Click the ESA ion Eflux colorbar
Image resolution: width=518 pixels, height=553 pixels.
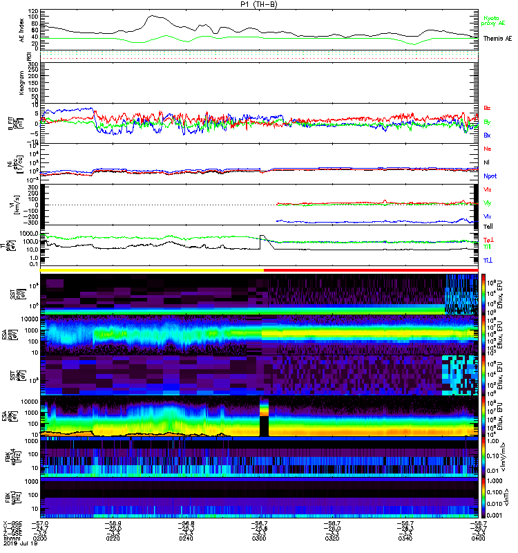(x=483, y=335)
